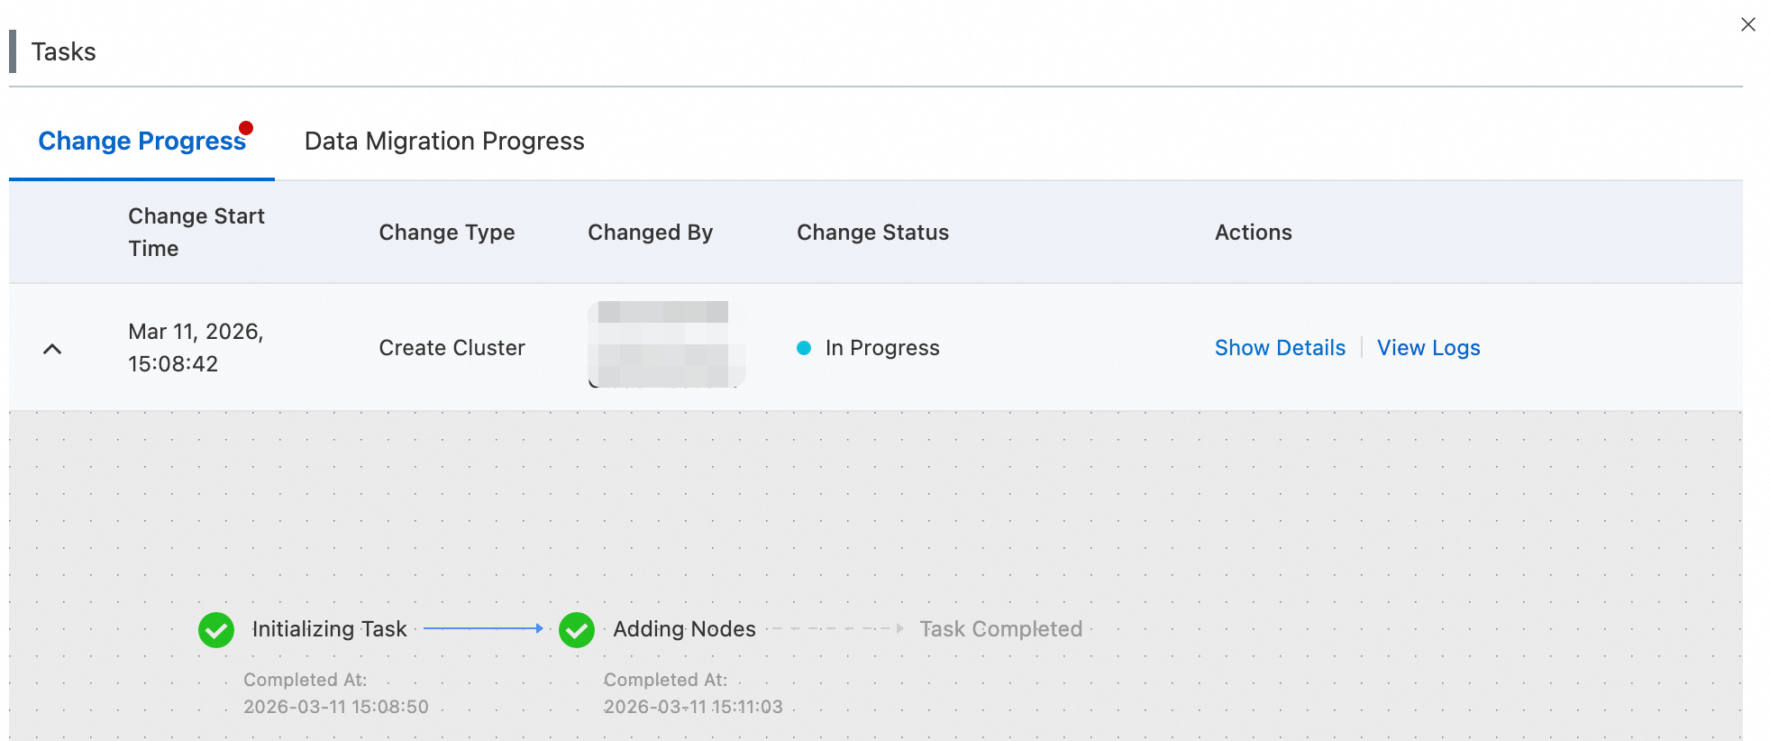
Task: Click the blue arrow between first two steps
Action: click(483, 628)
